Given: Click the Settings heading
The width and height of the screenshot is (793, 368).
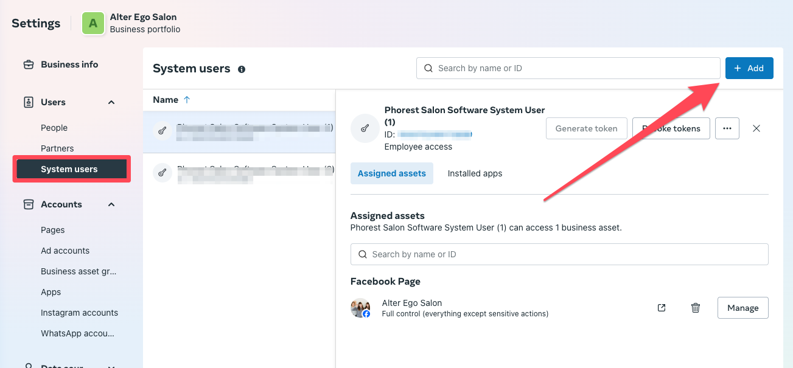Looking at the screenshot, I should [36, 24].
